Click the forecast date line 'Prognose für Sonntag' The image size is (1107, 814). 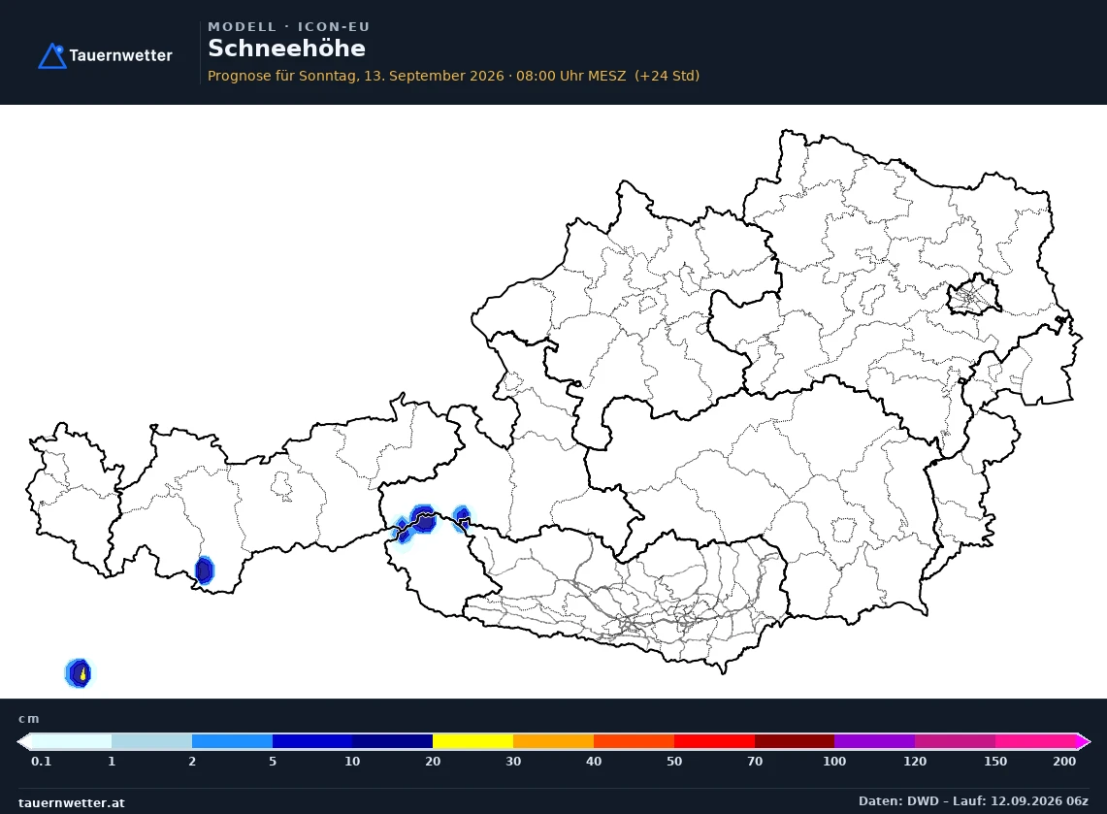click(x=453, y=76)
